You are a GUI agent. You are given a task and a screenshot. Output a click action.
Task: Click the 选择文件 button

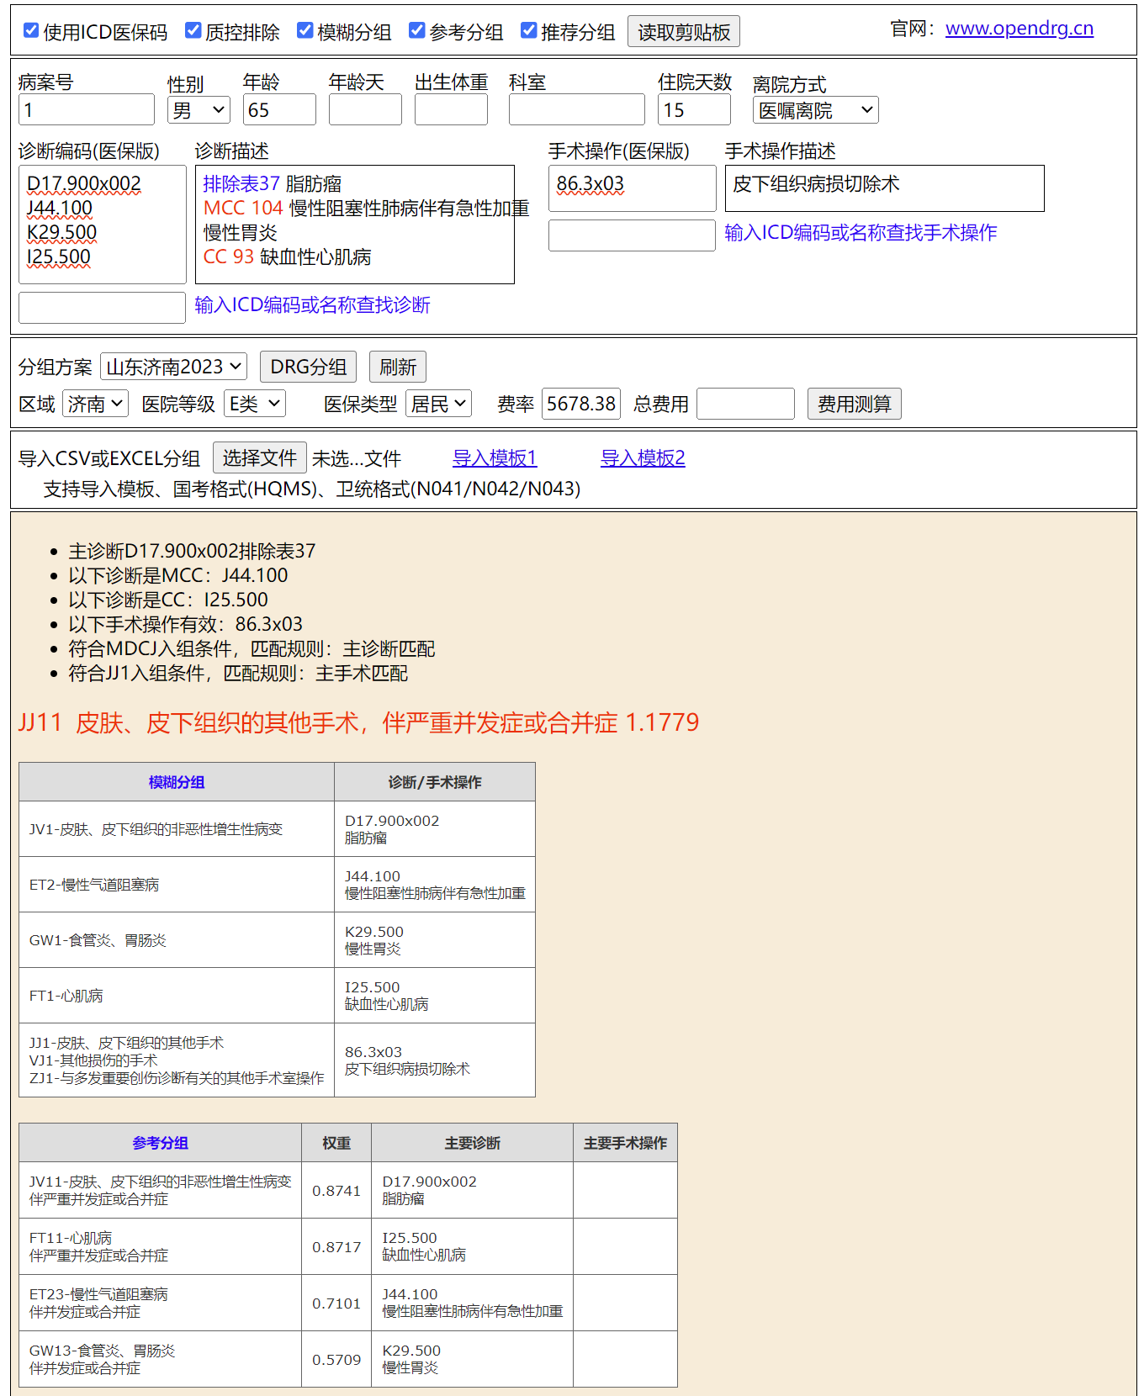tap(260, 457)
